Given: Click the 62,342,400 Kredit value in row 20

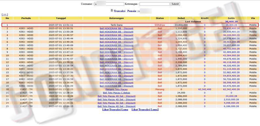Looking at the screenshot, I should tap(205, 89).
